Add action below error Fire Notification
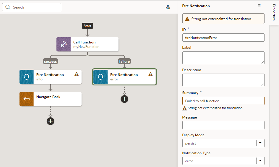This screenshot has width=279, height=167. (x=124, y=99)
